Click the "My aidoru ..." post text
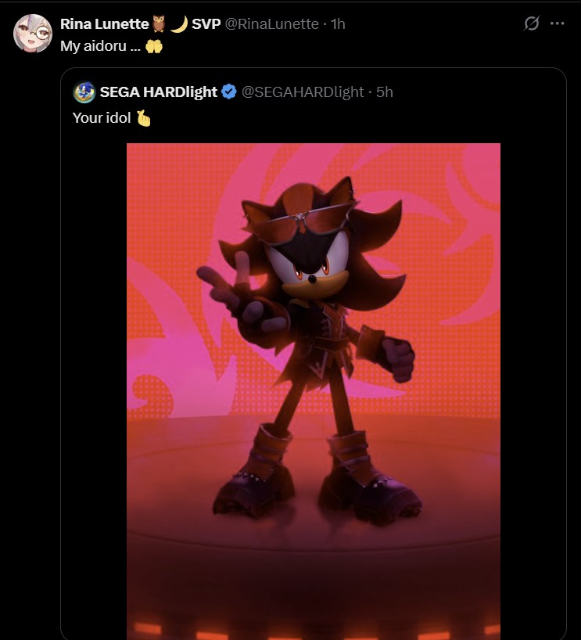Screen dimensions: 581x640 coord(100,46)
